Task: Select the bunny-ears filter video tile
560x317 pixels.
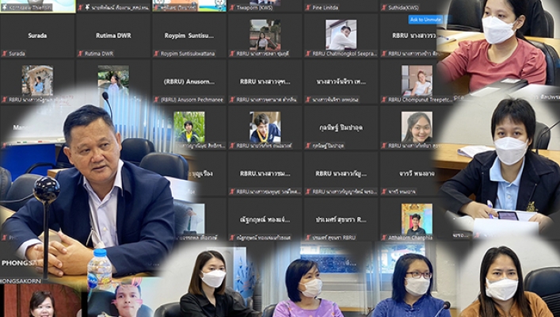Action: [121, 299]
